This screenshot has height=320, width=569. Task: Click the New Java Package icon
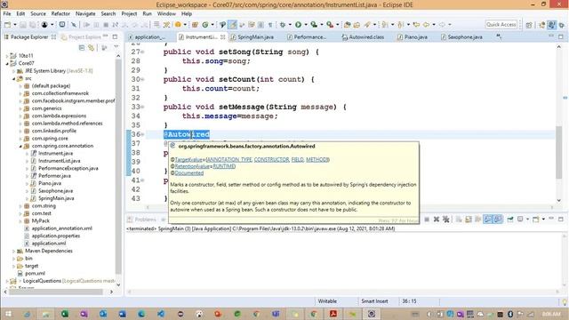(195, 25)
